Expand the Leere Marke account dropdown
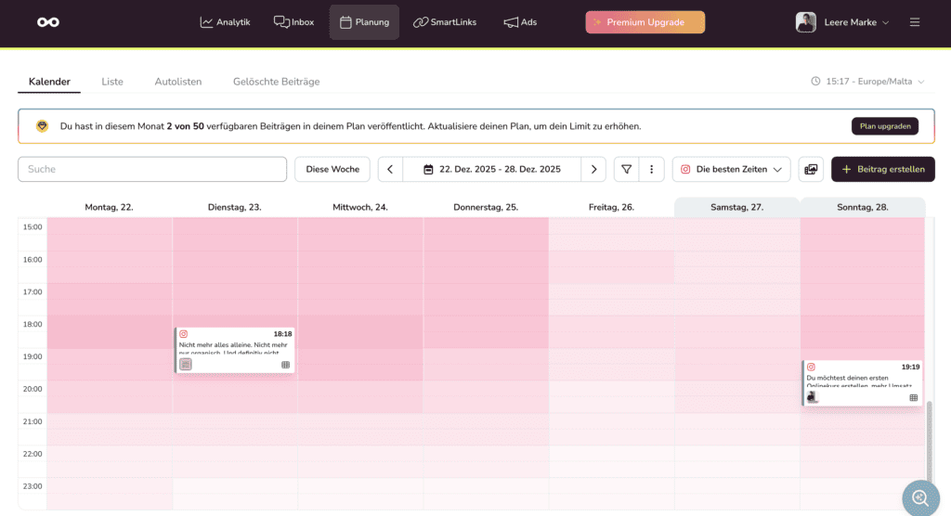The height and width of the screenshot is (516, 951). click(855, 22)
